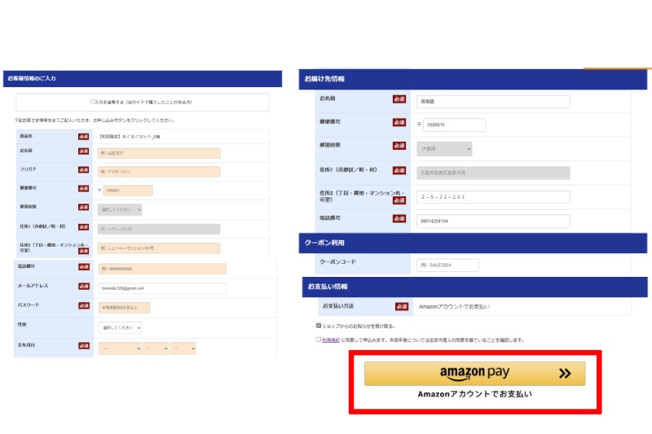Viewport: 652px width, 434px height.
Task: Click the delivery postal code field 5580015
Action: click(x=454, y=125)
